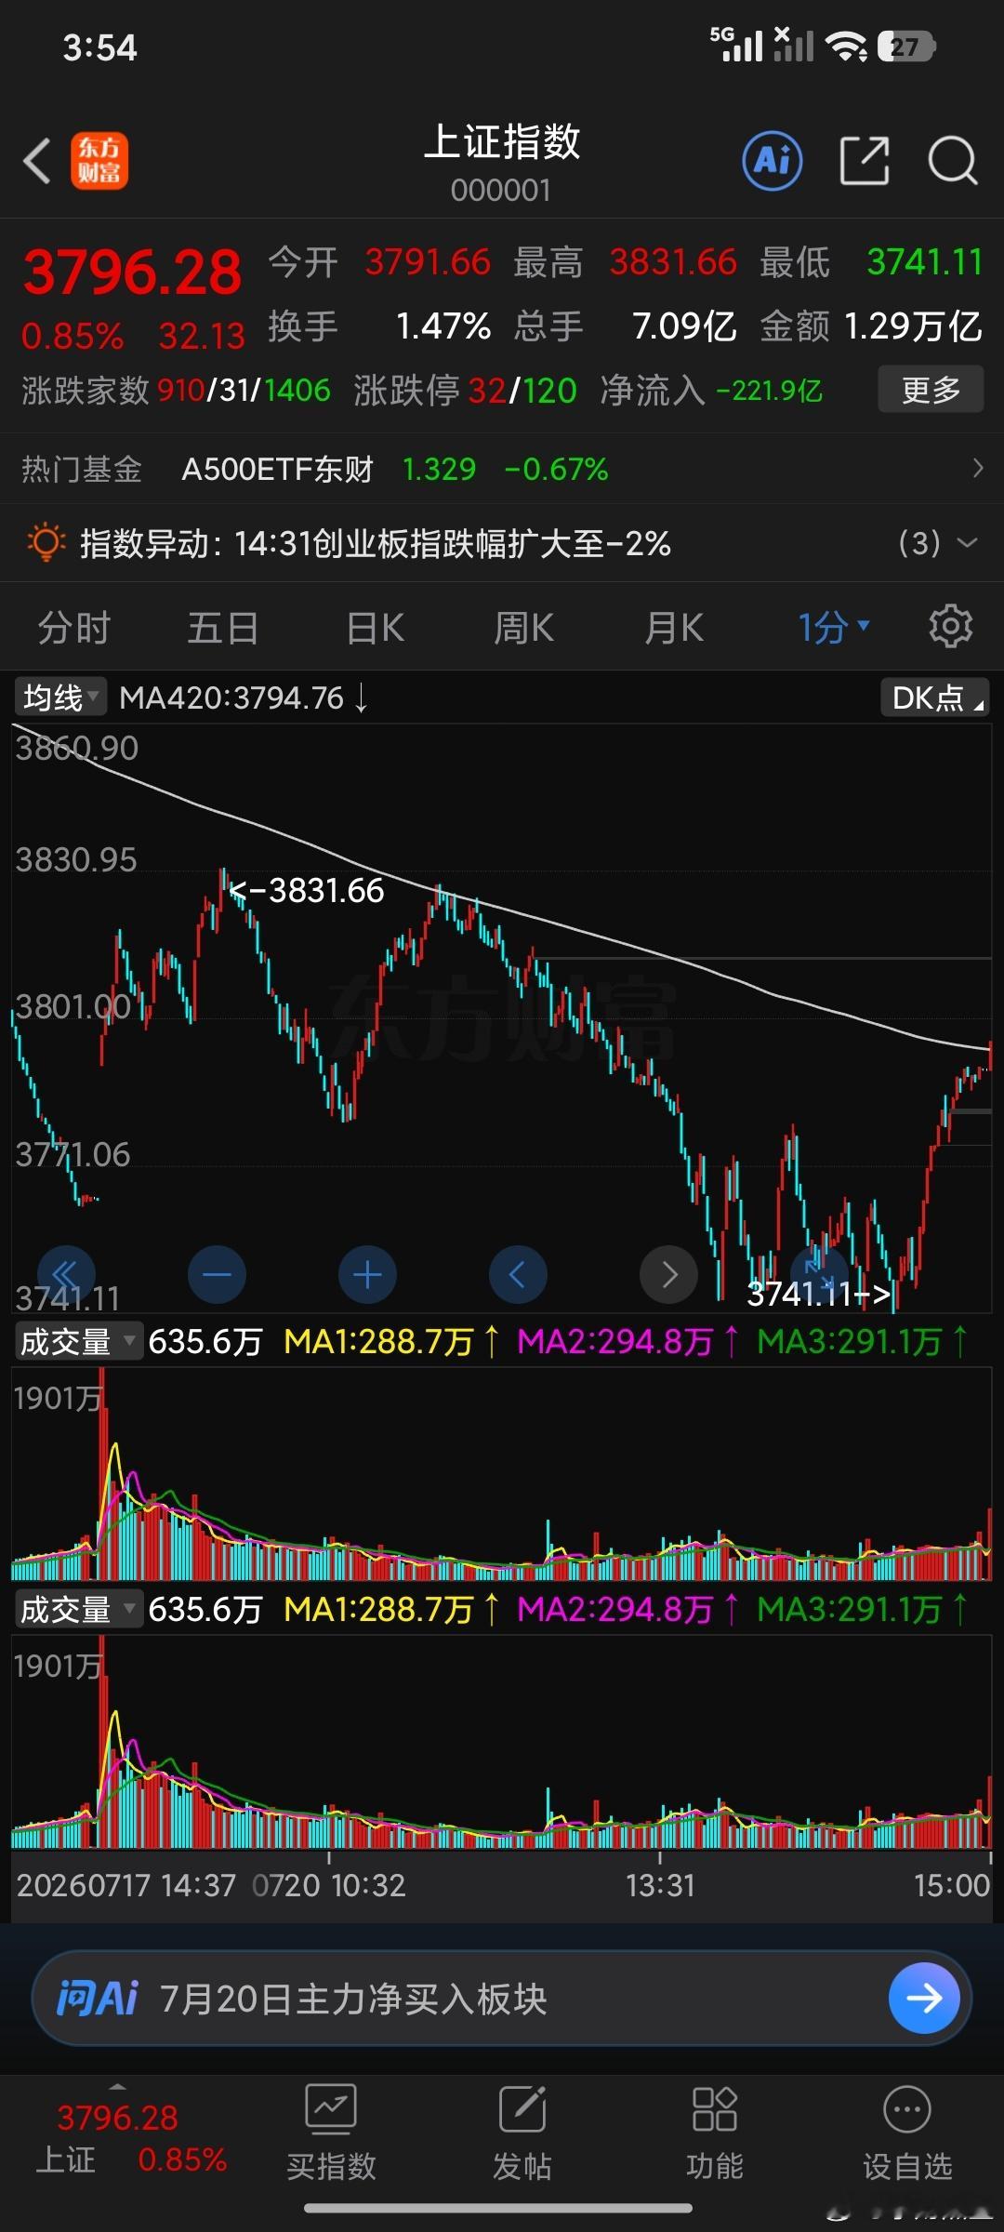Image resolution: width=1004 pixels, height=2232 pixels.
Task: Tap the 13:31 time axis label
Action: [660, 1885]
